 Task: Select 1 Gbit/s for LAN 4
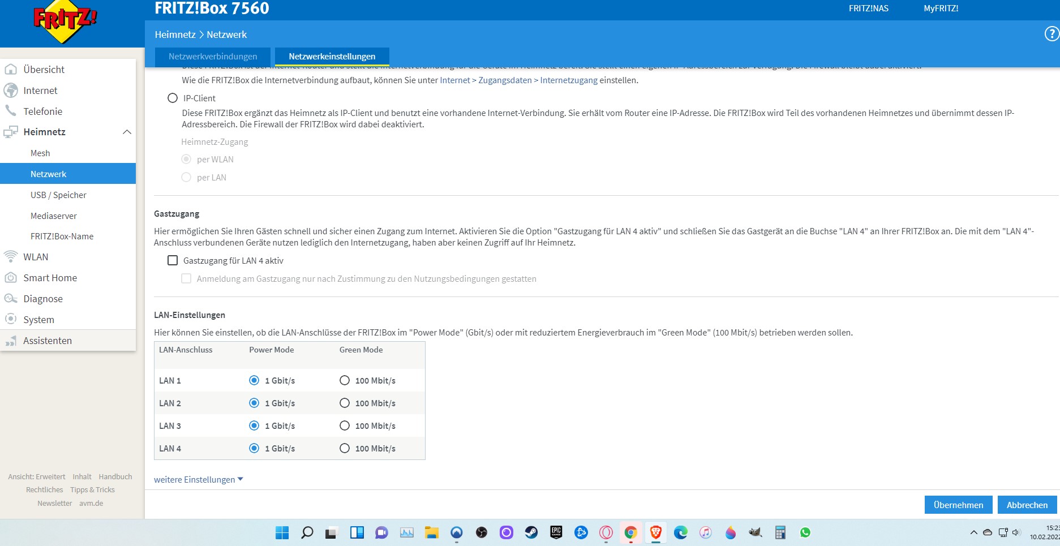click(x=254, y=448)
